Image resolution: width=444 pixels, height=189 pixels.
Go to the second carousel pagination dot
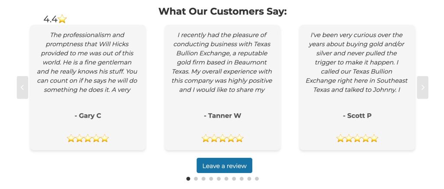click(196, 179)
